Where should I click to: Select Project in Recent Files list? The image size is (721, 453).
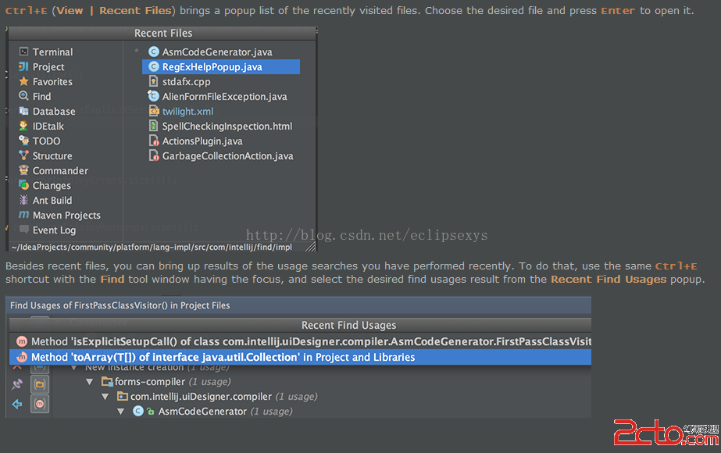(x=41, y=66)
